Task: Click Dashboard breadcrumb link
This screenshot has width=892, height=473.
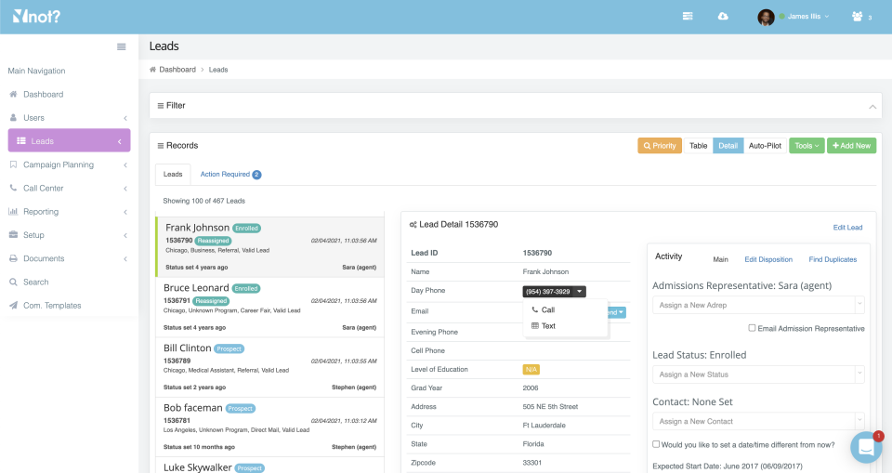Action: [x=177, y=70]
